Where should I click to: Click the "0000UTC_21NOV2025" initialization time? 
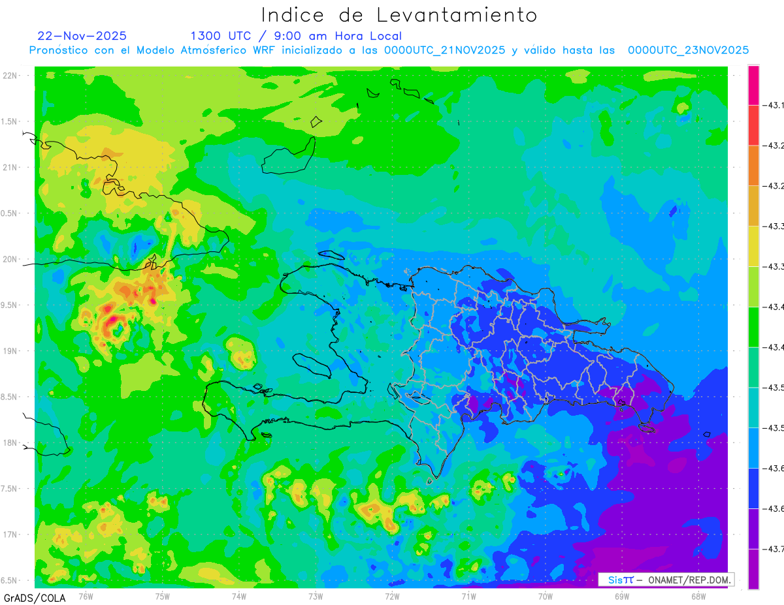(x=444, y=50)
